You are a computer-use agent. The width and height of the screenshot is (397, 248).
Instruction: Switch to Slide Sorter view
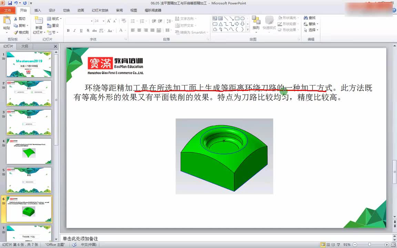coord(328,245)
